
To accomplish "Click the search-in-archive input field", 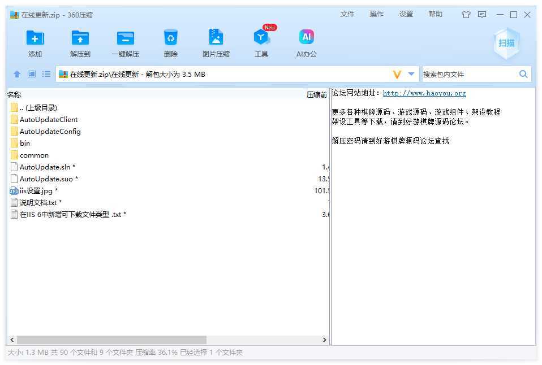I will (468, 74).
